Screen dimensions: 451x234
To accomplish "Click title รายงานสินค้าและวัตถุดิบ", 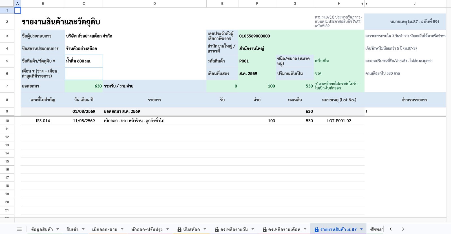I will (61, 22).
